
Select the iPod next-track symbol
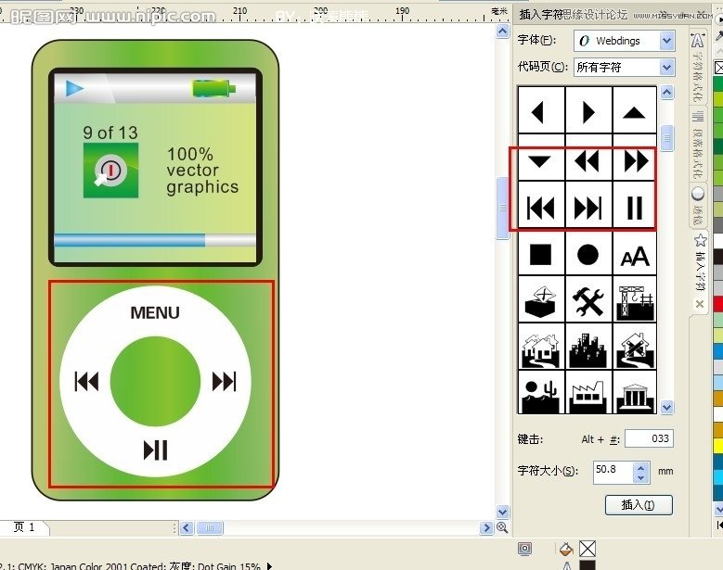(x=224, y=381)
